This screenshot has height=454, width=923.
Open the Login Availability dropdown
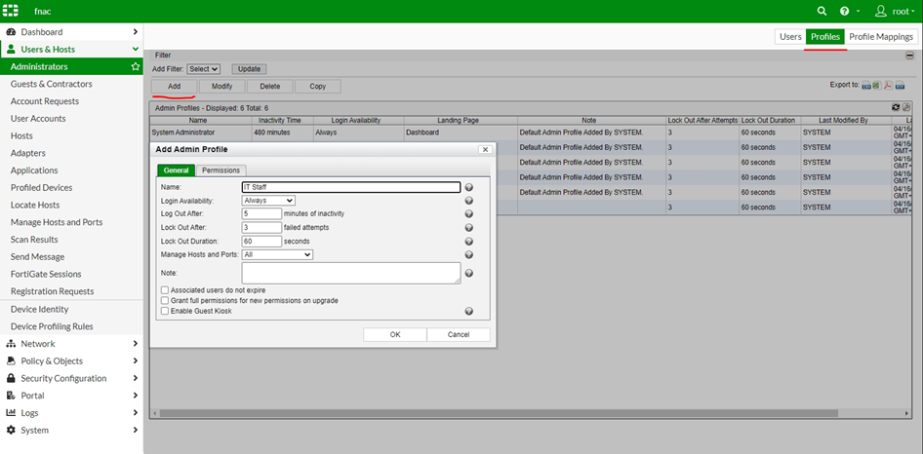pyautogui.click(x=268, y=201)
